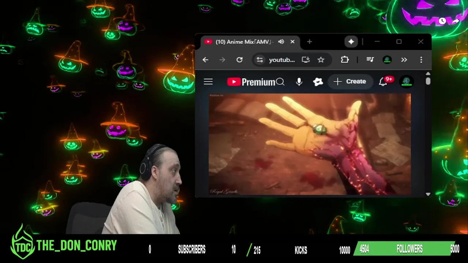Go back to the previous page

205,60
